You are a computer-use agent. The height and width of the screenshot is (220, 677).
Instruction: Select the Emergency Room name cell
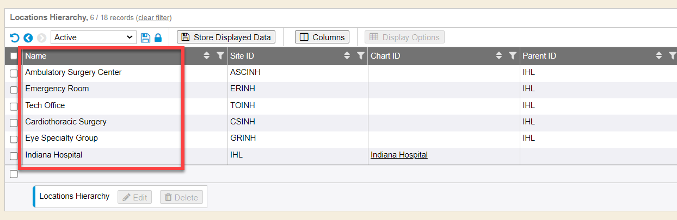[x=57, y=89]
